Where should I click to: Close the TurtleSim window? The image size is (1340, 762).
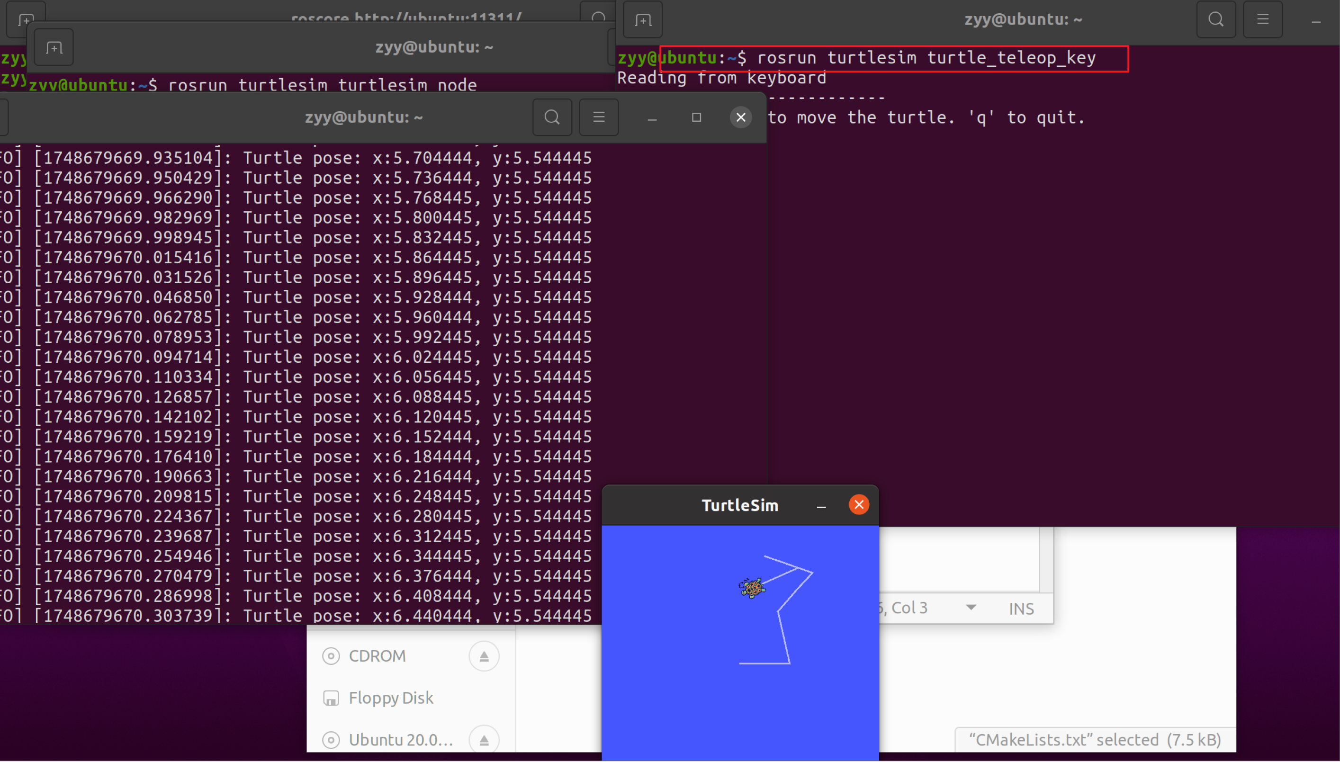click(x=859, y=505)
